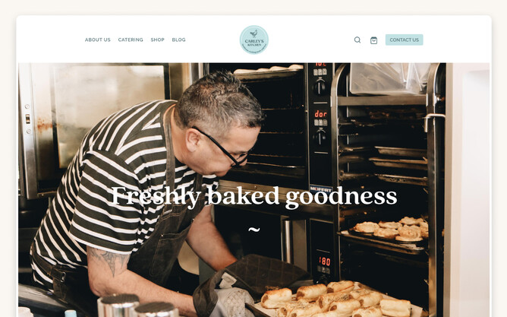Click the Carley's Kitchen round logo

pyautogui.click(x=254, y=40)
